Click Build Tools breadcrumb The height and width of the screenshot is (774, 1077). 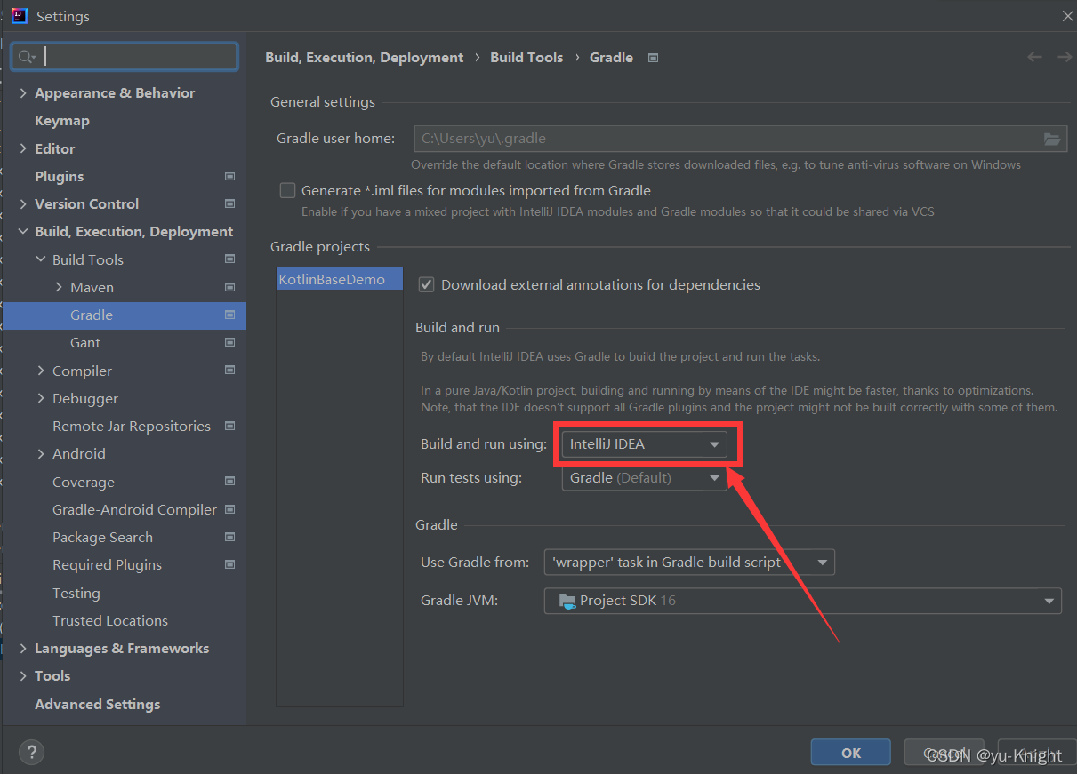(526, 57)
